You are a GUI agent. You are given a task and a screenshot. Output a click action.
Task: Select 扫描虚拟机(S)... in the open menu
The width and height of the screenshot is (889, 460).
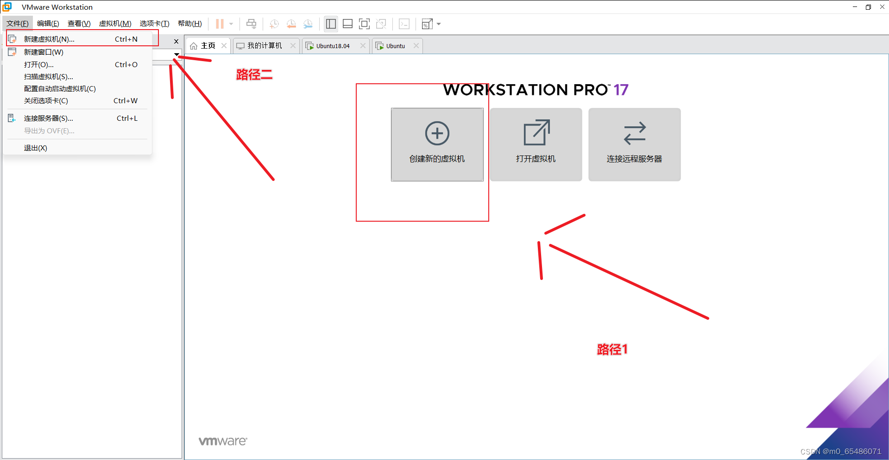click(x=48, y=76)
